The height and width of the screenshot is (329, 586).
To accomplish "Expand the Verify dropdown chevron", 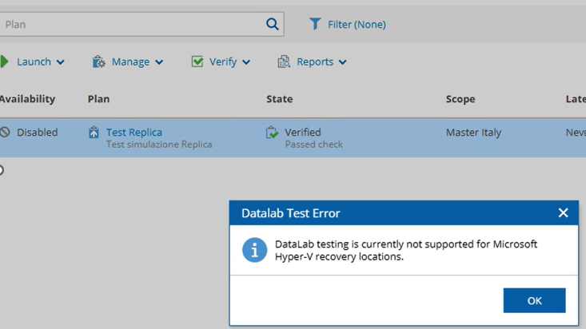I will click(246, 62).
